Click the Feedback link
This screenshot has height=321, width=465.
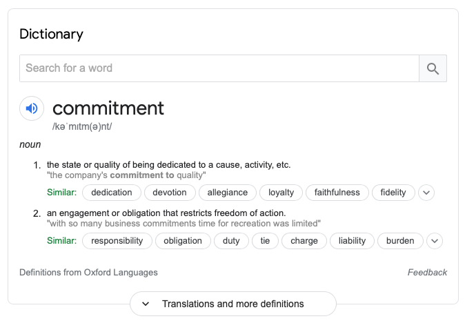427,273
